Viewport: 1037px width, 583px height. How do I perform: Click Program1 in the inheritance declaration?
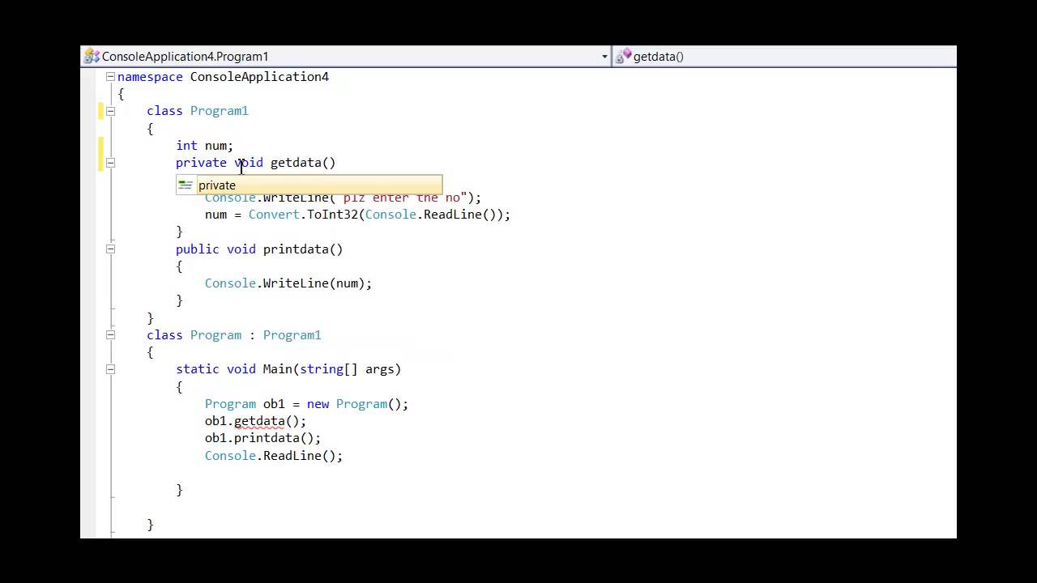tap(292, 335)
